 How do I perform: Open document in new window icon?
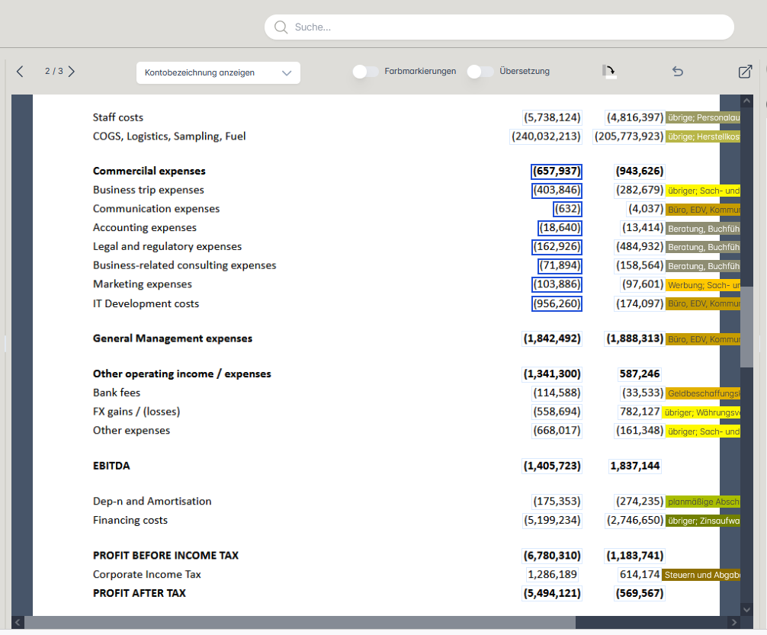[745, 72]
